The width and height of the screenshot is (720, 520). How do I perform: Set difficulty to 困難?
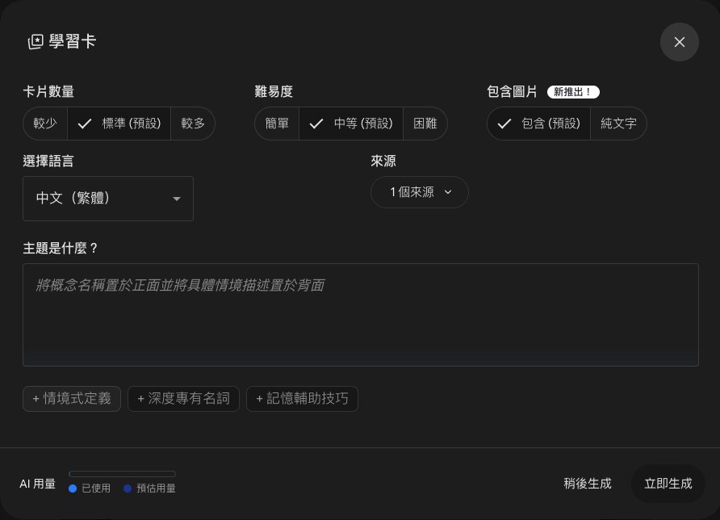click(425, 123)
